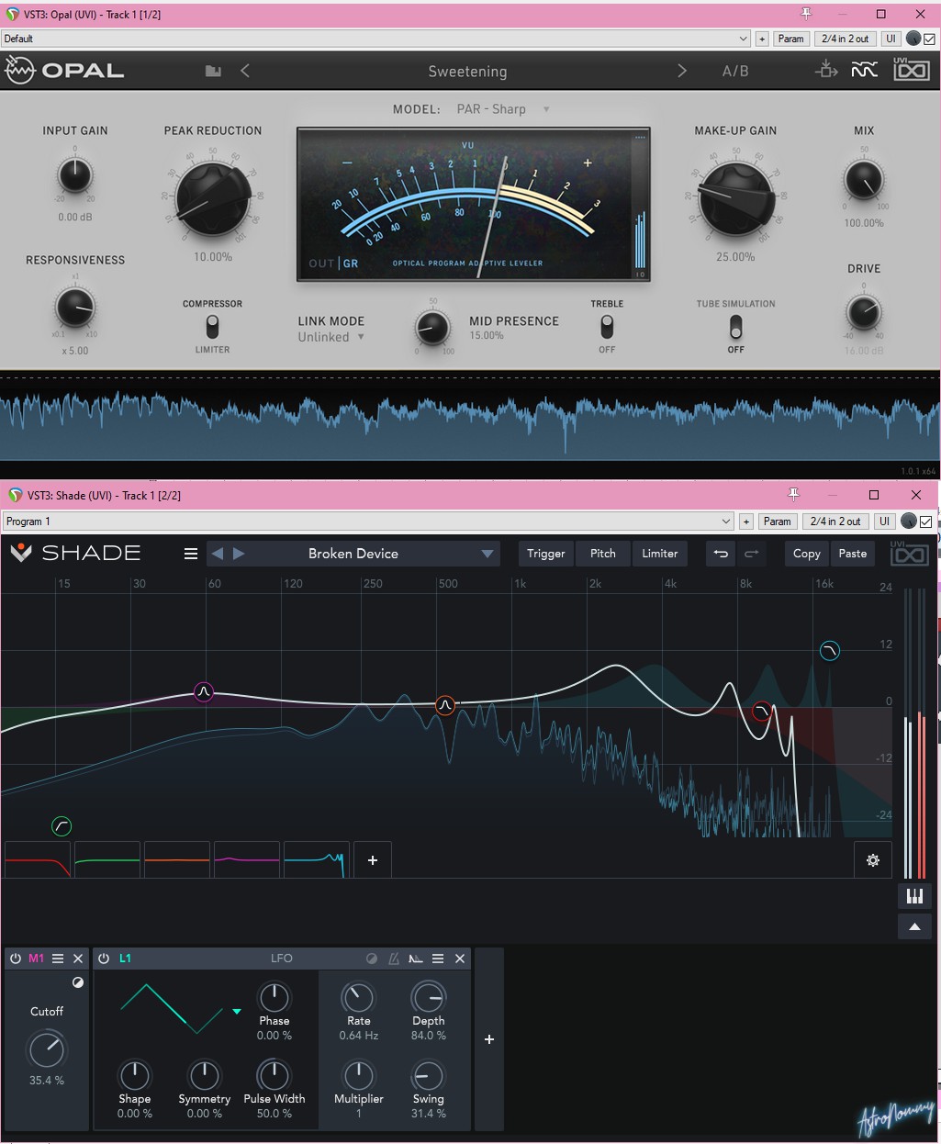
Task: Switch on Tube Simulation
Action: click(x=735, y=327)
